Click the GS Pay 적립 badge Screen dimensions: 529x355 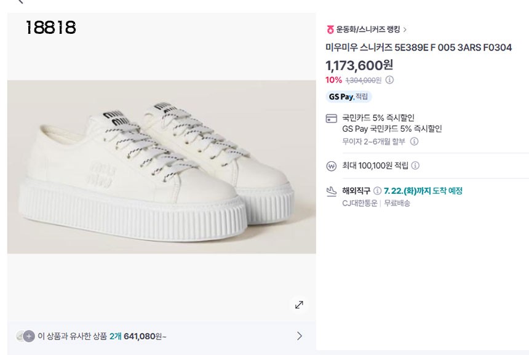point(348,97)
